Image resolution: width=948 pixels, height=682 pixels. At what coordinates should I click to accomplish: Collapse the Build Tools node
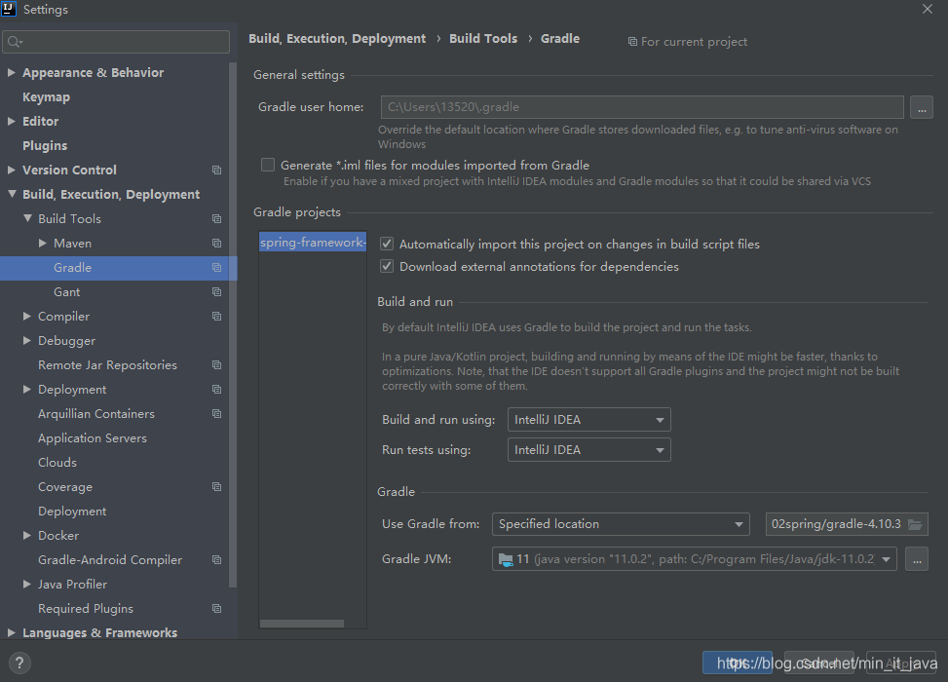[x=27, y=218]
